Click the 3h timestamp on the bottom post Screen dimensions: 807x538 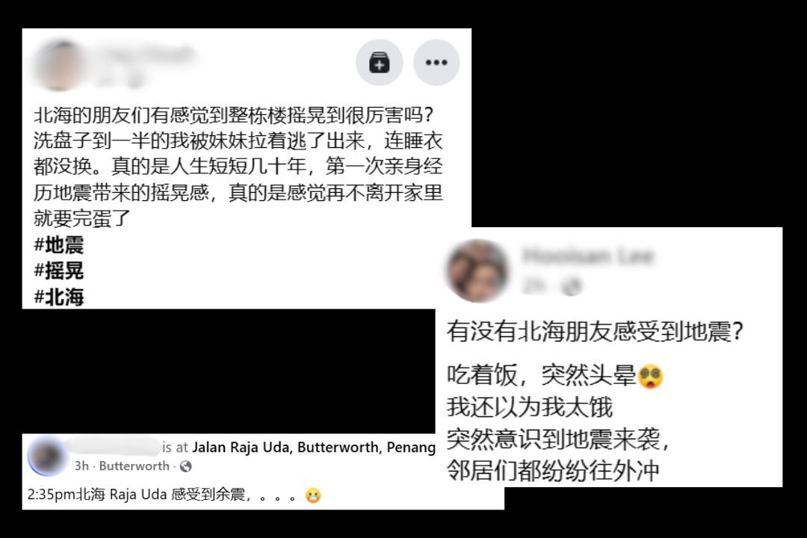pos(81,466)
